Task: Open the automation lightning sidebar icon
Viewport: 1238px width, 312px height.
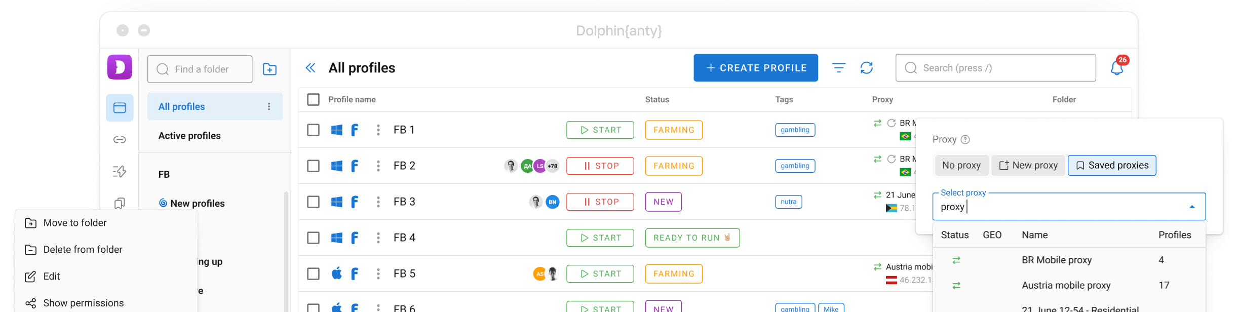Action: coord(120,172)
